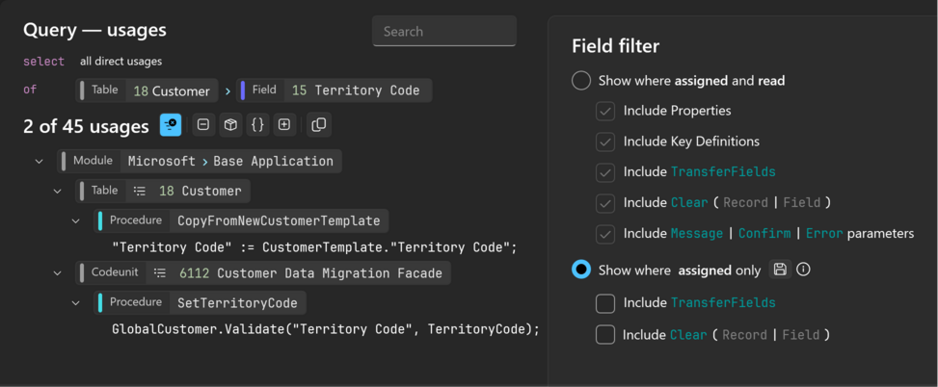Viewport: 938px width, 387px height.
Task: Select "Show where assigned and read" radio button
Action: pyautogui.click(x=581, y=81)
